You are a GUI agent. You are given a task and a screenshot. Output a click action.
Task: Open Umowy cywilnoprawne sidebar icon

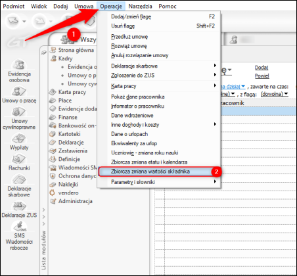click(19, 118)
